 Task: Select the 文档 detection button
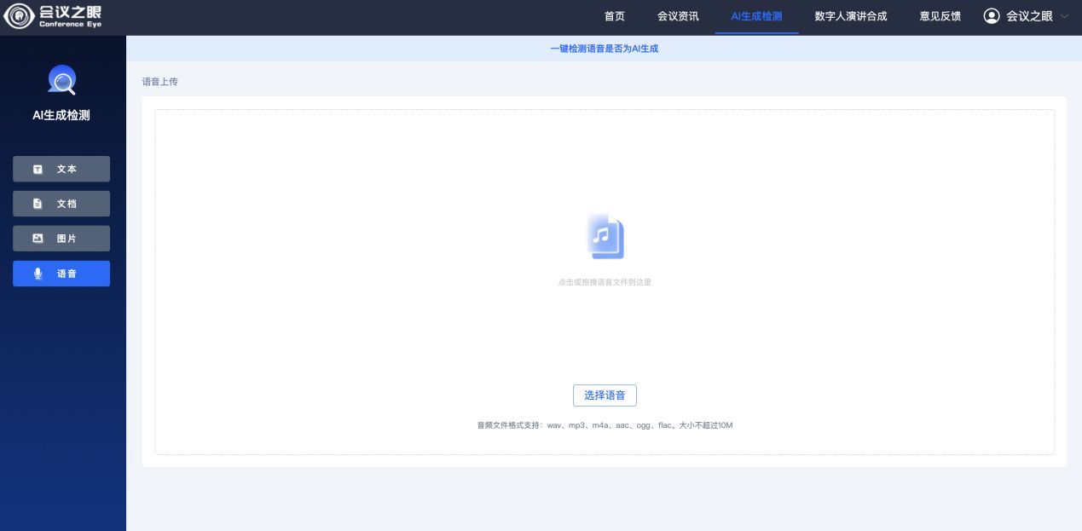click(61, 204)
